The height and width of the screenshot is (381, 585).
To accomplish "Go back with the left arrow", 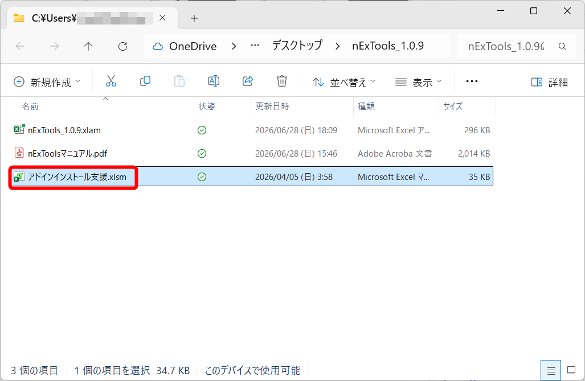I will tap(20, 46).
